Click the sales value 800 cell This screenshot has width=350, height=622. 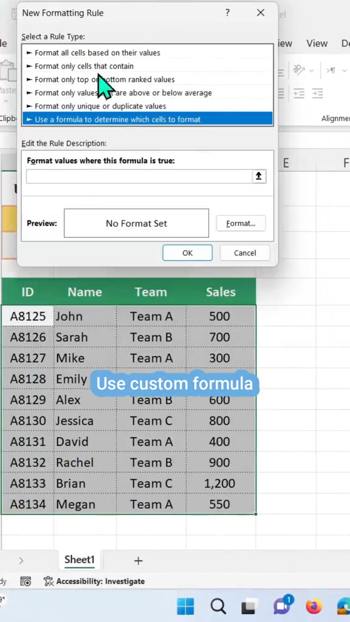tap(221, 421)
